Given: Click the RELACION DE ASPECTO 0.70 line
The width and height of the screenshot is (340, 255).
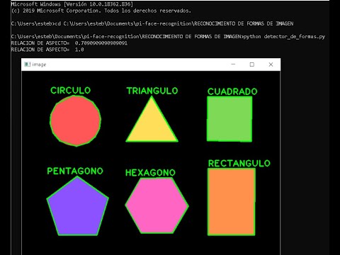Looking at the screenshot, I should [69, 43].
